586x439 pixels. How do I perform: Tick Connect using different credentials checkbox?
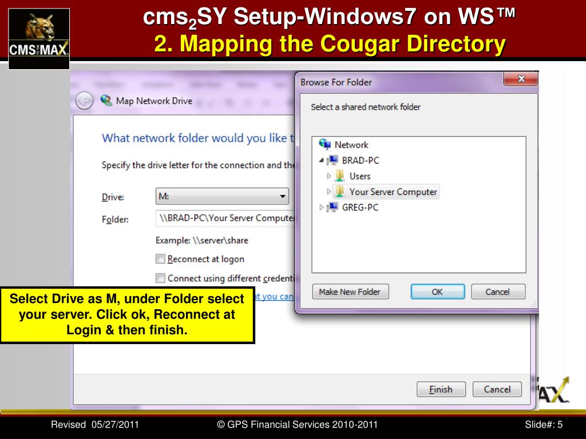click(x=160, y=278)
